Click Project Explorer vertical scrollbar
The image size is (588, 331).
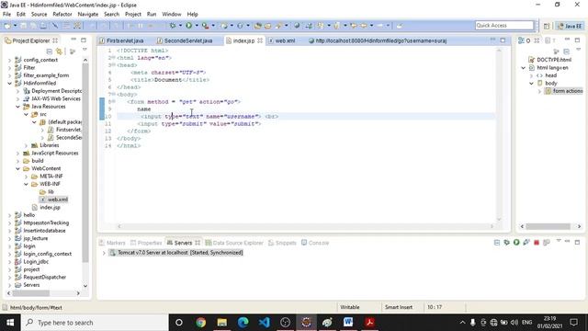(85, 162)
